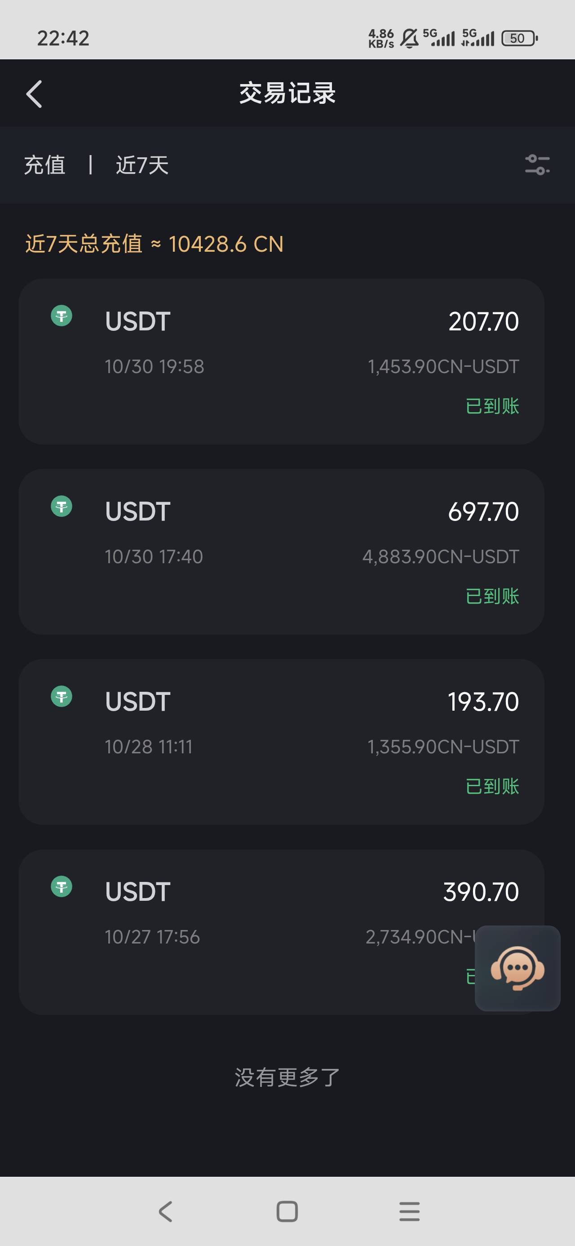The height and width of the screenshot is (1246, 575).
Task: Open the 10/30 19:58 deposit record
Action: pos(281,361)
